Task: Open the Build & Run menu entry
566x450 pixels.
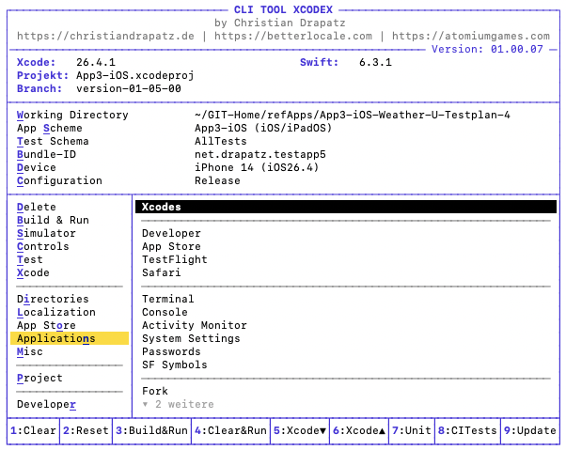Action: coord(53,220)
